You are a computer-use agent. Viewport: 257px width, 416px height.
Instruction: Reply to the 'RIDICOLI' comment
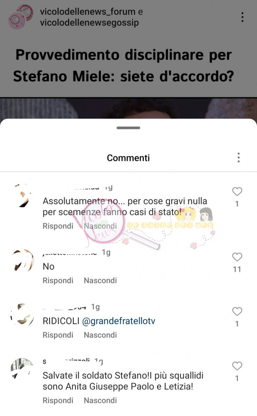click(x=58, y=335)
